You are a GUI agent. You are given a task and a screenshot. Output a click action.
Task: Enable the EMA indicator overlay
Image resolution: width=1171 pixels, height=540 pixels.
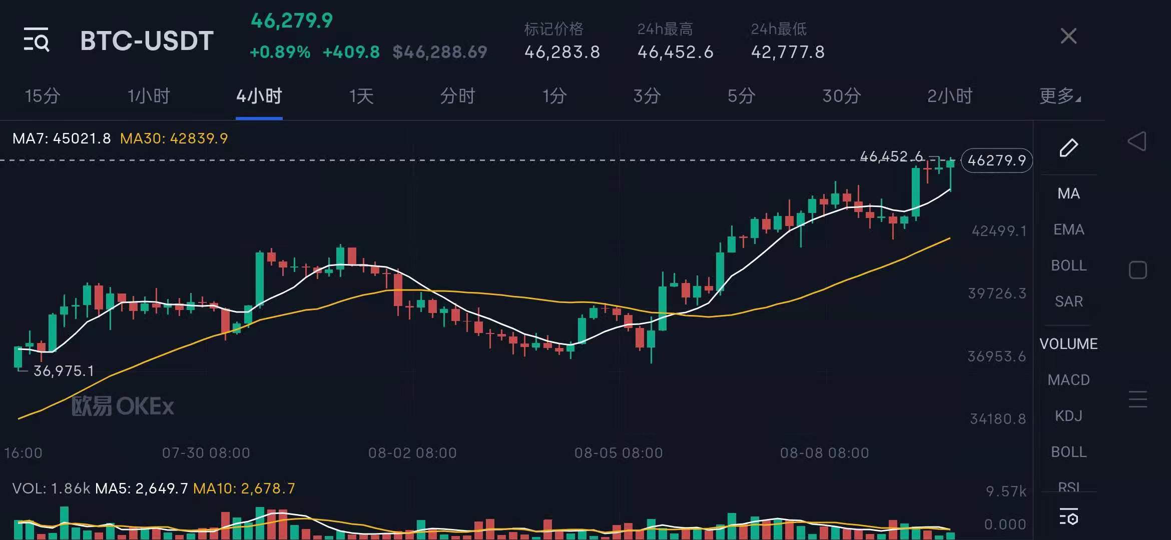point(1068,229)
